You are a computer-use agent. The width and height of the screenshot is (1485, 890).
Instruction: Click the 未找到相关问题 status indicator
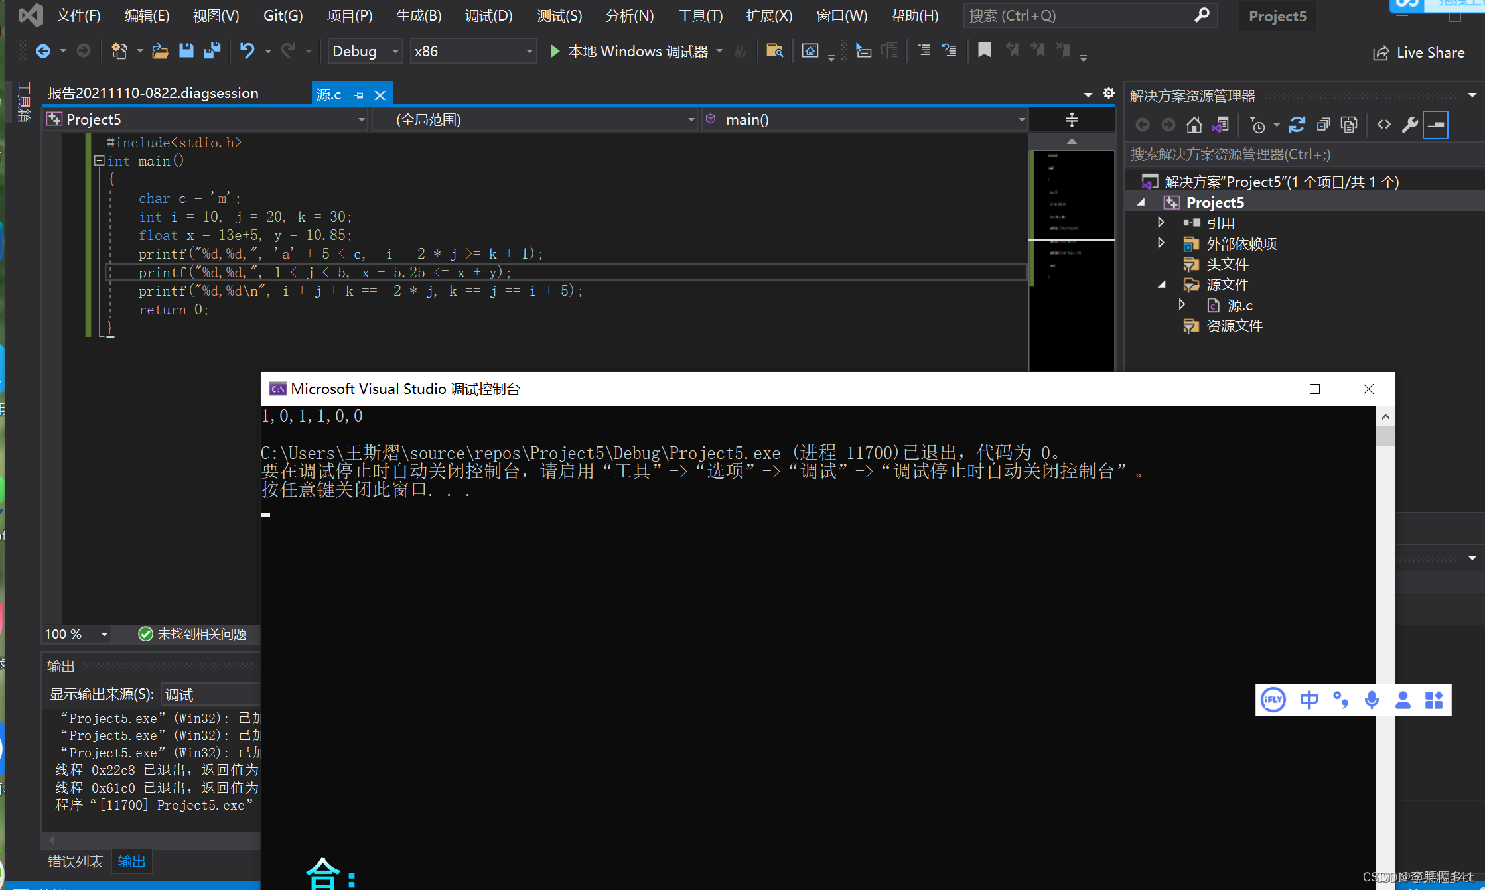192,634
